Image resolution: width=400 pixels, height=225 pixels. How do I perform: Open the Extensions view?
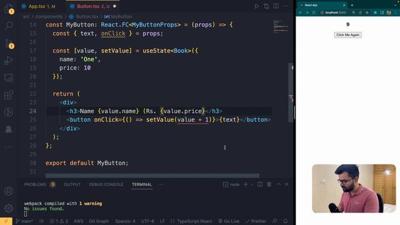(x=9, y=95)
